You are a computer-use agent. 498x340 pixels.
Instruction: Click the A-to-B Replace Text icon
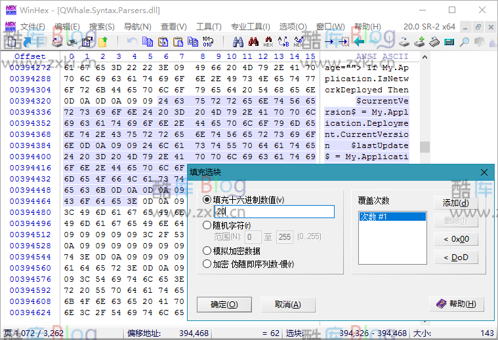(283, 41)
